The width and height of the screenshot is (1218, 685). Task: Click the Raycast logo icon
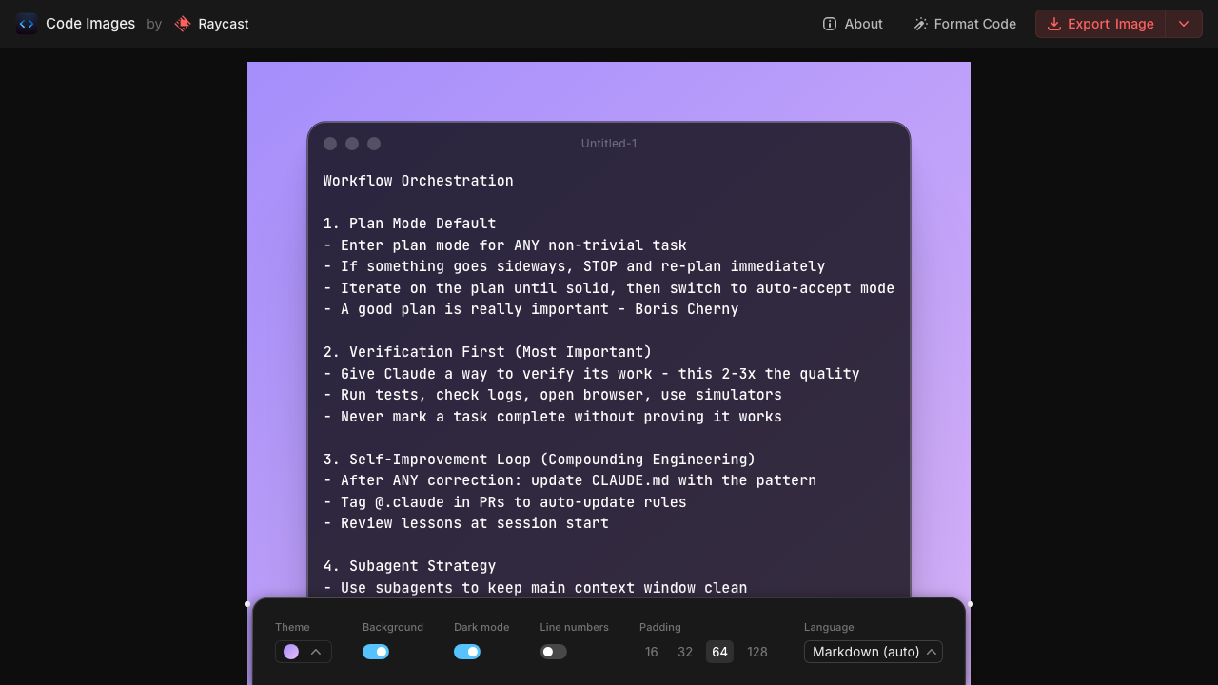tap(183, 24)
